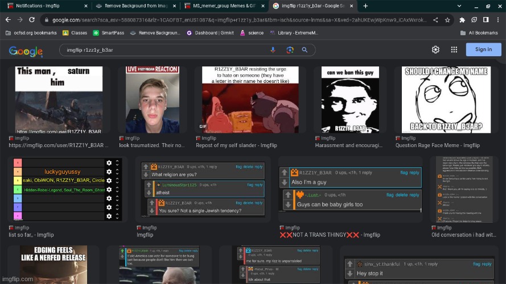Open the luckyguyussy tier list image
Image resolution: width=506 pixels, height=284 pixels.
tap(67, 189)
